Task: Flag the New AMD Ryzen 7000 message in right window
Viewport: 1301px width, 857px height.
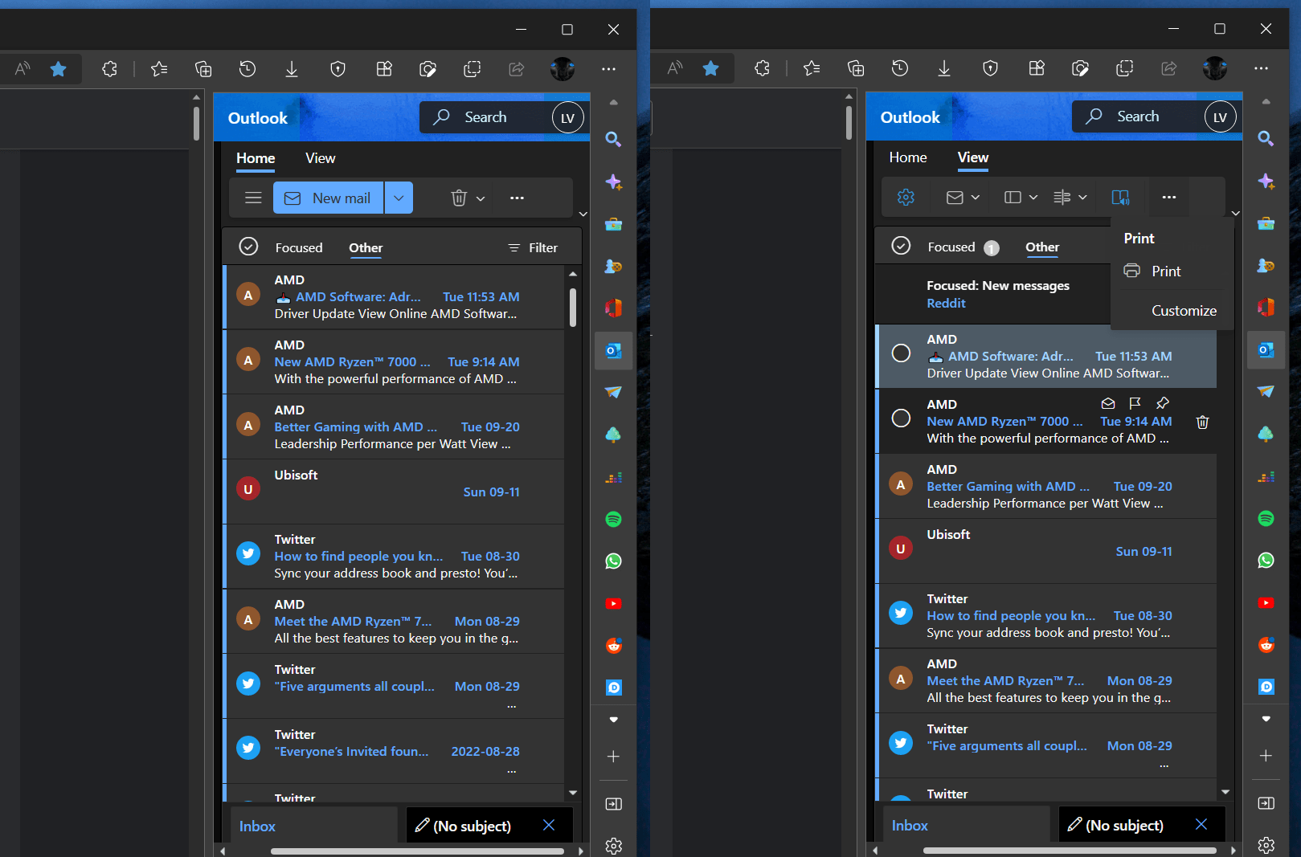Action: 1135,403
